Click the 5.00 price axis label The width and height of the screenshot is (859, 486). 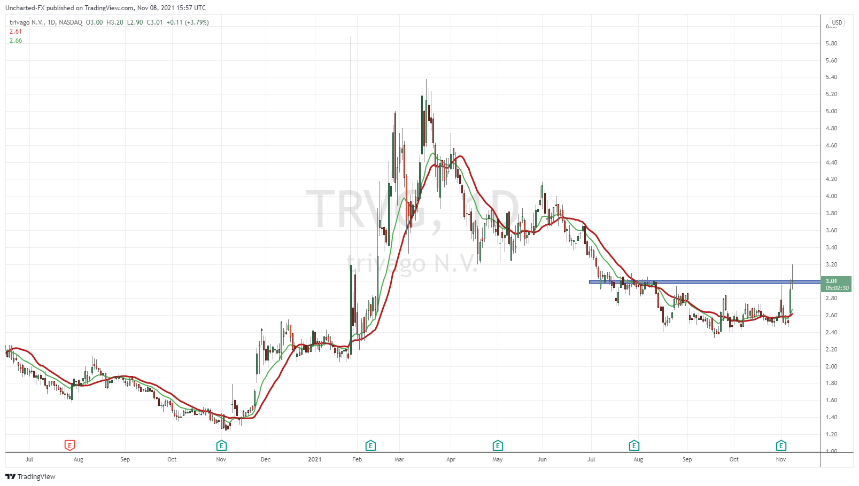coord(831,111)
